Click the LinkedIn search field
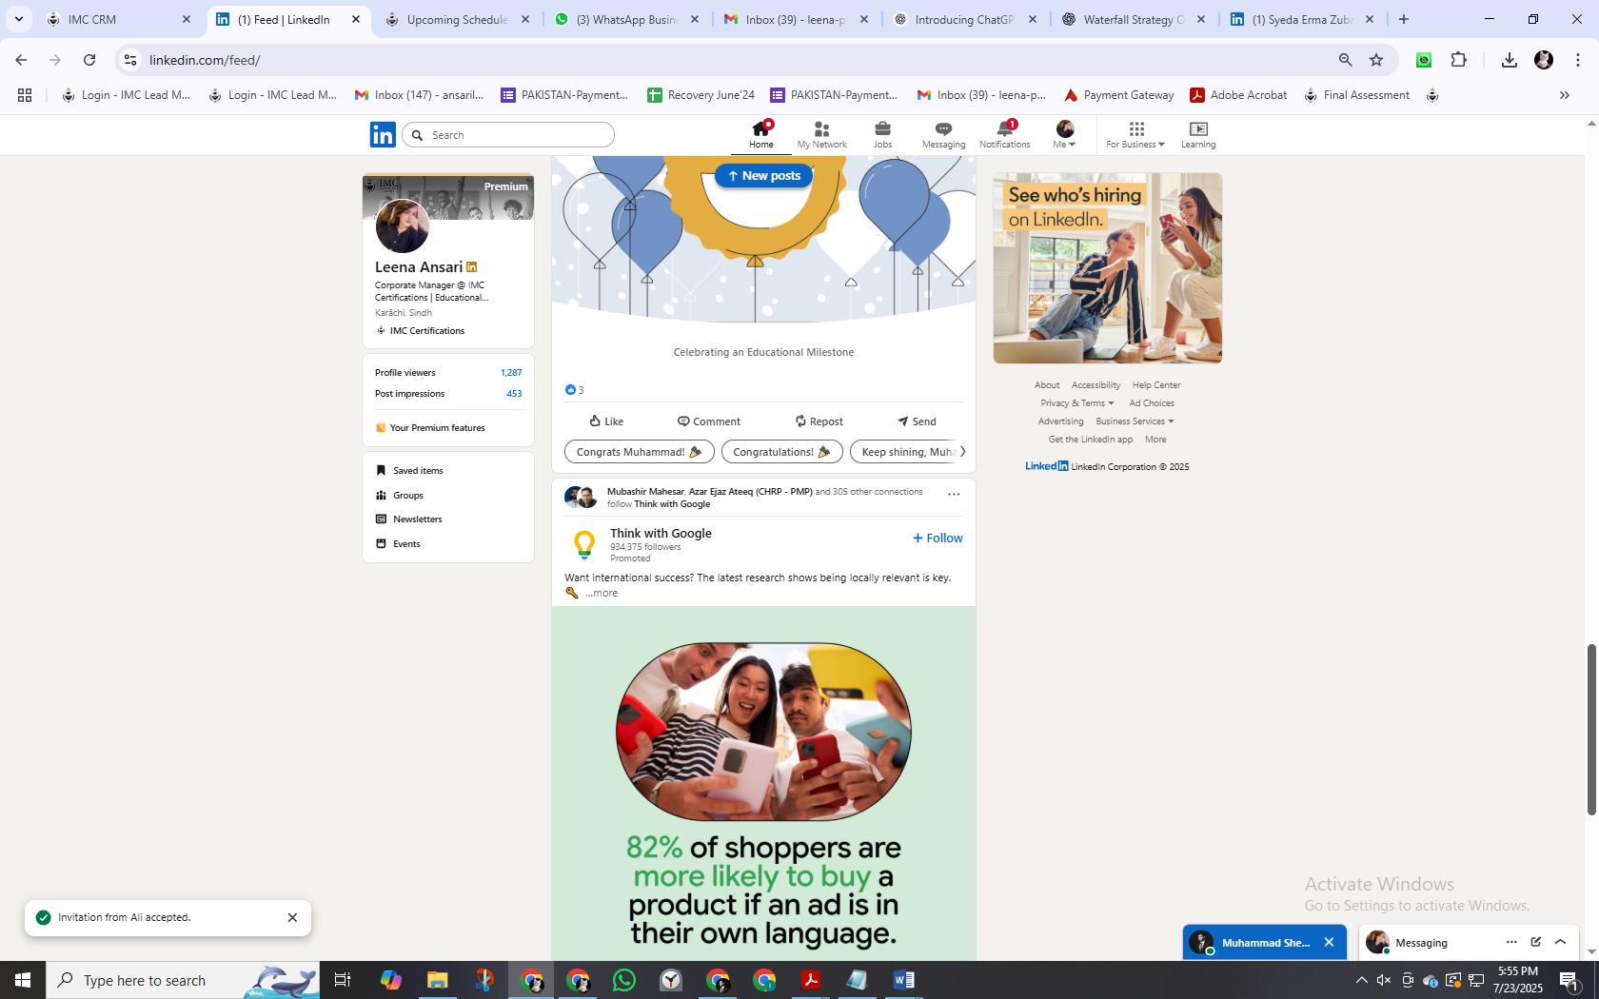The image size is (1599, 999). pyautogui.click(x=508, y=135)
